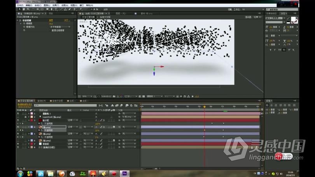
Task: Click the After Effects icon in taskbar
Action: 124,173
